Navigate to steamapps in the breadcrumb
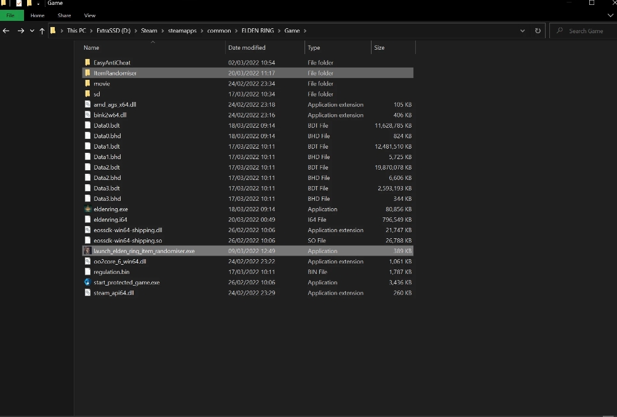This screenshot has width=617, height=417. click(182, 31)
